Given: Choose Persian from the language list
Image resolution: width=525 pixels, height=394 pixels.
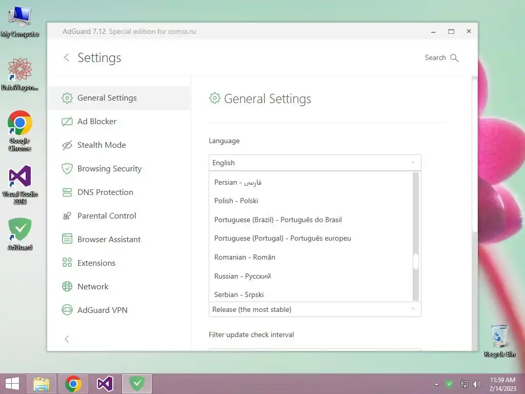Looking at the screenshot, I should 311,182.
